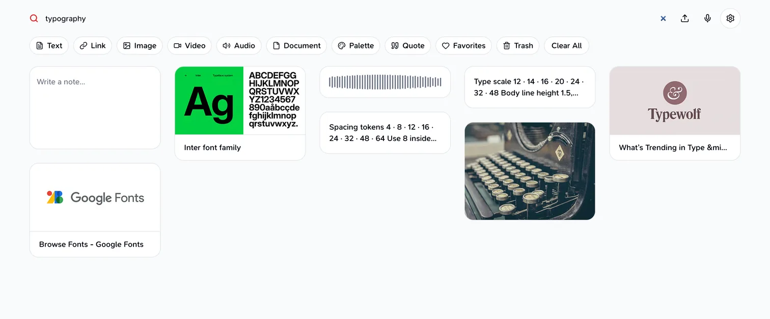Open the Type scale note card
770x319 pixels.
tap(530, 87)
